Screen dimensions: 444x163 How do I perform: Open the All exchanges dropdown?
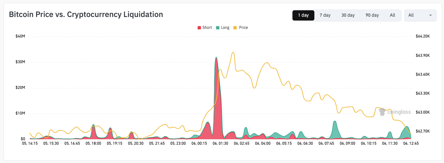420,15
